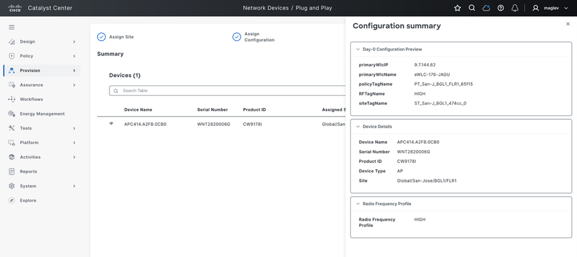The height and width of the screenshot is (257, 577).
Task: Click the 9.7.144.62 primaryWlcIP value
Action: [x=425, y=65]
